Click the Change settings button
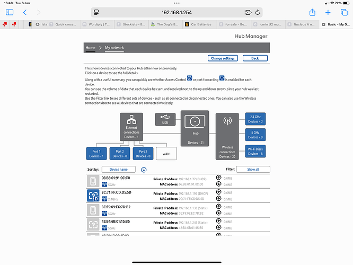The image size is (353, 265). pos(223,58)
